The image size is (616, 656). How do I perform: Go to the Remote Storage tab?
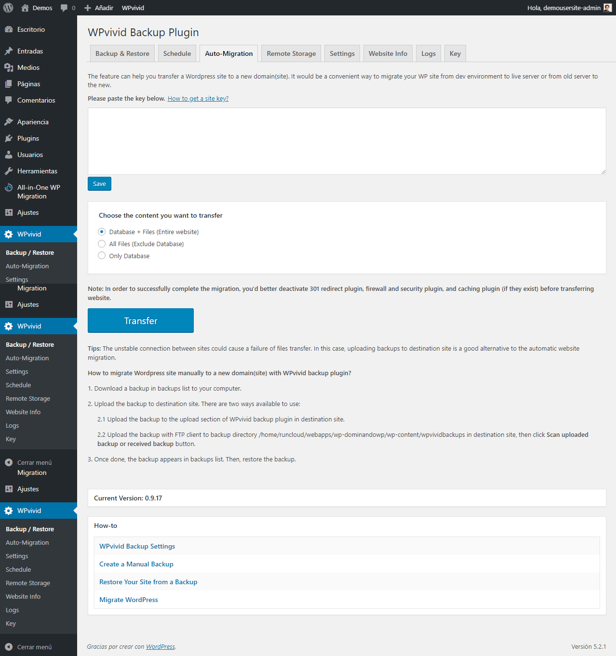point(291,53)
